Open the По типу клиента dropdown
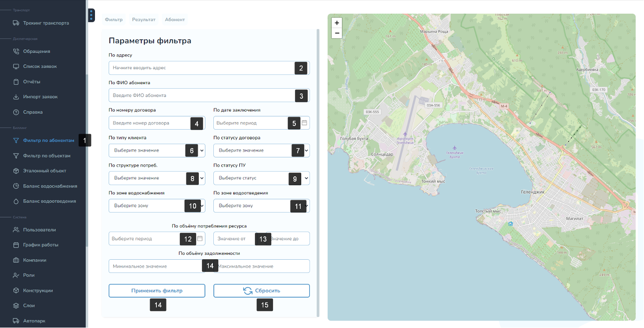Viewport: 644px width, 328px height. 150,150
